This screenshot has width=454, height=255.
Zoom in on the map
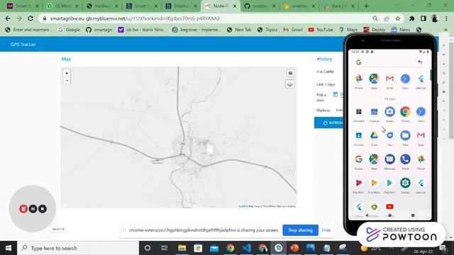[67, 74]
